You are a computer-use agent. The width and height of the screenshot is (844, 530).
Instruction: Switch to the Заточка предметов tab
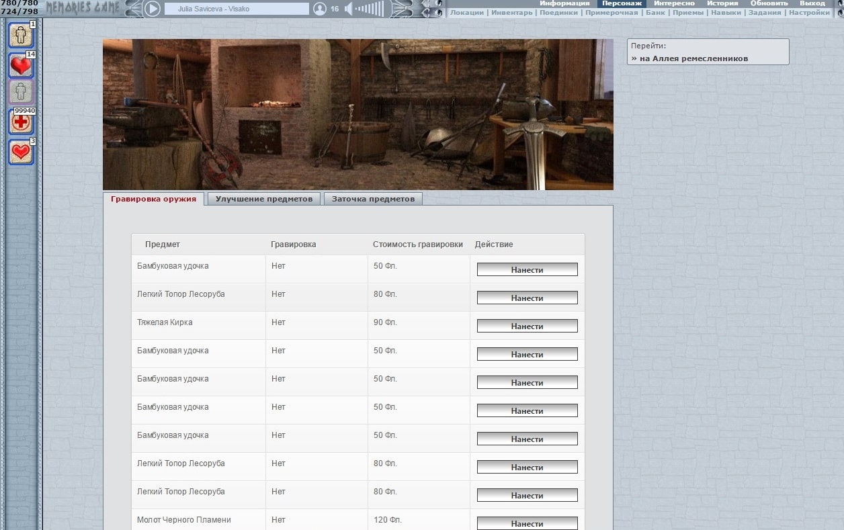point(373,199)
